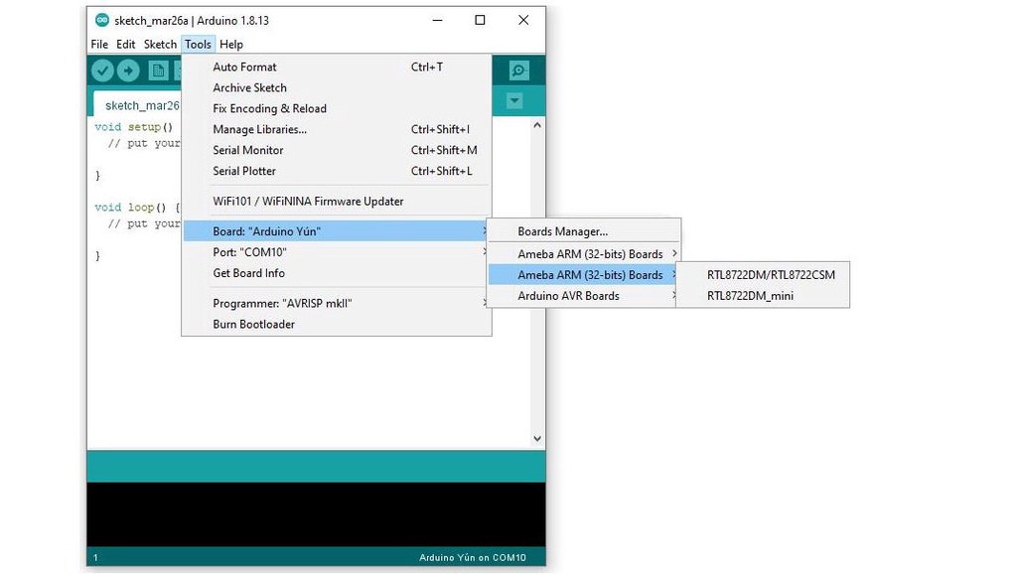Click the Verify checkmark toolbar icon
The width and height of the screenshot is (1017, 575).
coord(102,71)
